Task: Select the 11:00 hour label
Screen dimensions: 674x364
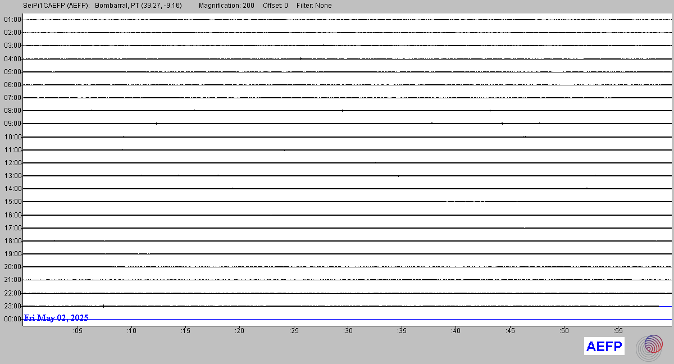Action: pyautogui.click(x=12, y=150)
